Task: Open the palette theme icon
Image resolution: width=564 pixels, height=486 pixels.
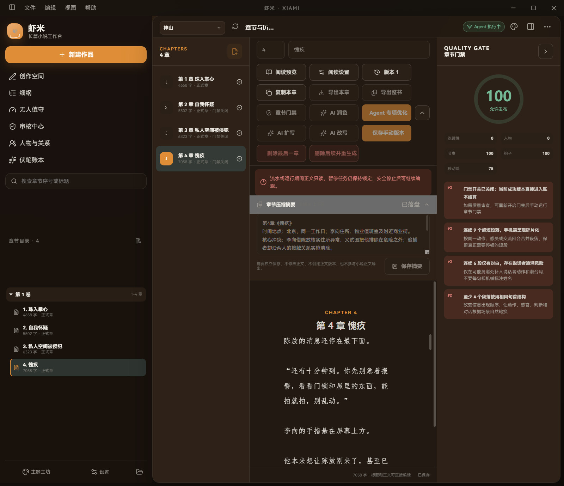Action: [514, 27]
